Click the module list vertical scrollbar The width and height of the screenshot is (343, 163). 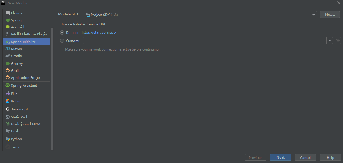point(52,89)
